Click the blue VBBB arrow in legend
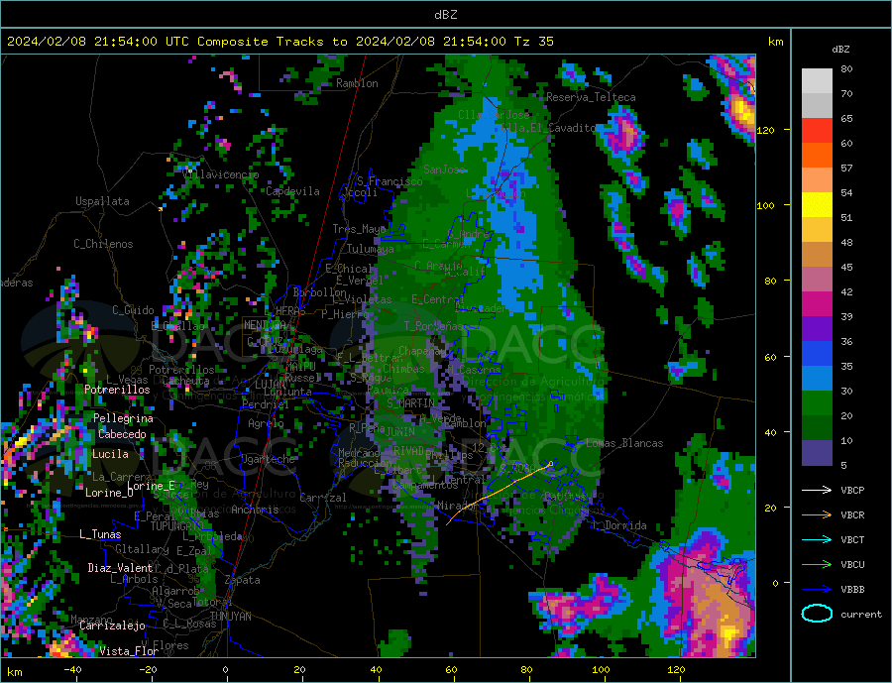The image size is (892, 683). pos(817,589)
